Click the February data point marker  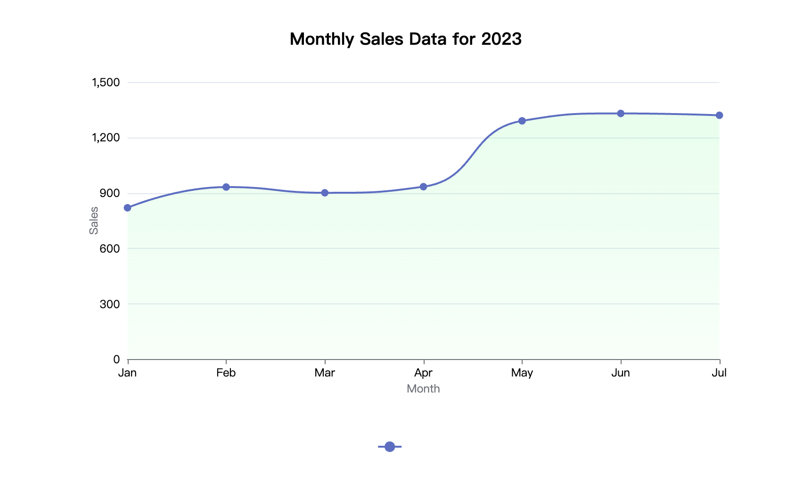pyautogui.click(x=226, y=187)
